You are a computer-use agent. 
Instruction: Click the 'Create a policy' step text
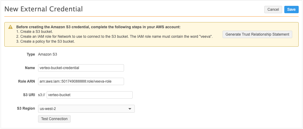[41, 41]
